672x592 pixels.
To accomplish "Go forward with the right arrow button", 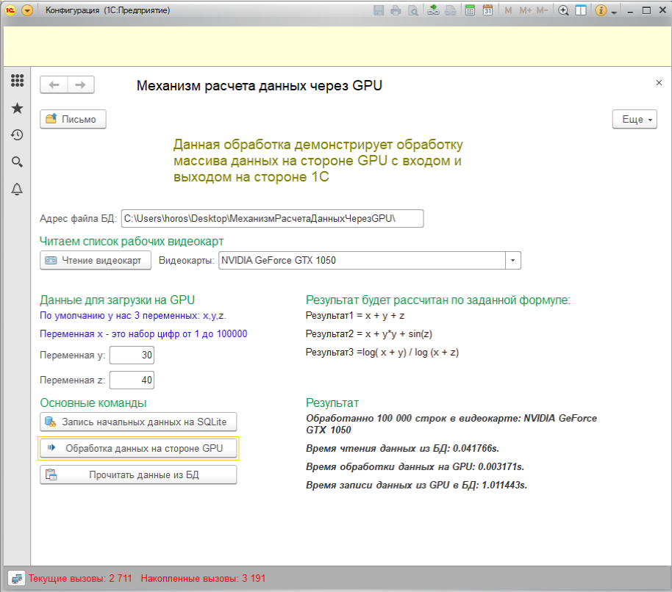I will click(x=81, y=84).
